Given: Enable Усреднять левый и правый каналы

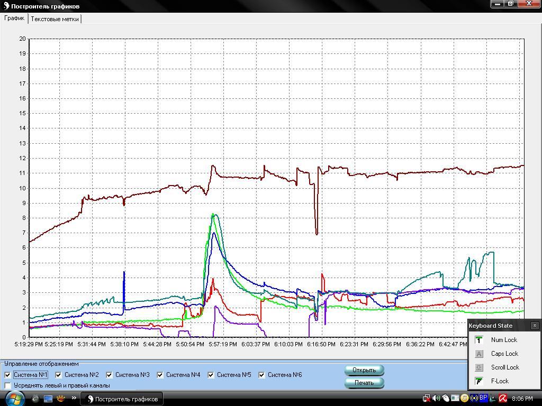Looking at the screenshot, I should (7, 385).
